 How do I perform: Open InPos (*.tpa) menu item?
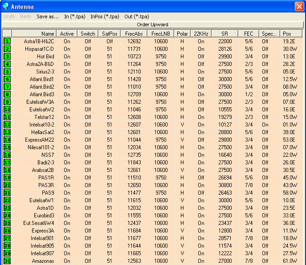click(105, 16)
